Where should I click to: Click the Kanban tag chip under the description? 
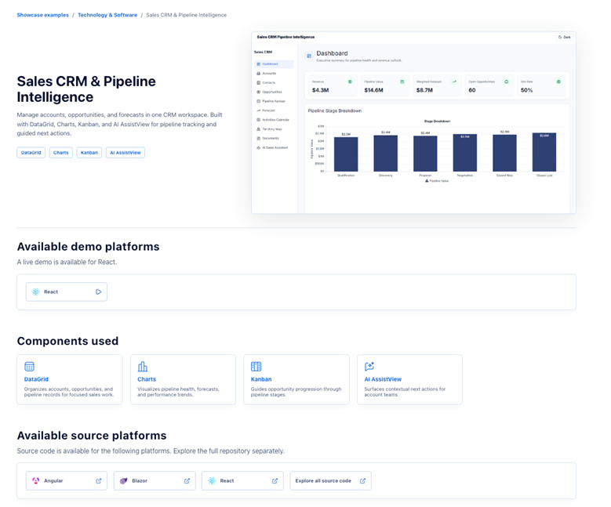click(x=89, y=153)
